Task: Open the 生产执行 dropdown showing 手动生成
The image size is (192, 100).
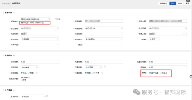Action: pos(33,96)
